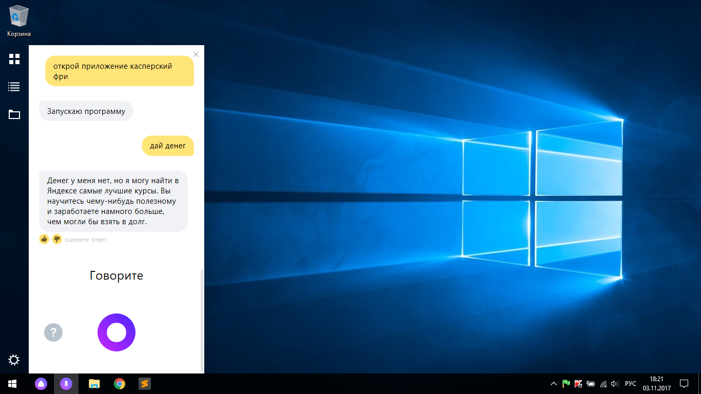The width and height of the screenshot is (701, 394).
Task: Open the folder section in Alice sidebar
Action: 14,114
